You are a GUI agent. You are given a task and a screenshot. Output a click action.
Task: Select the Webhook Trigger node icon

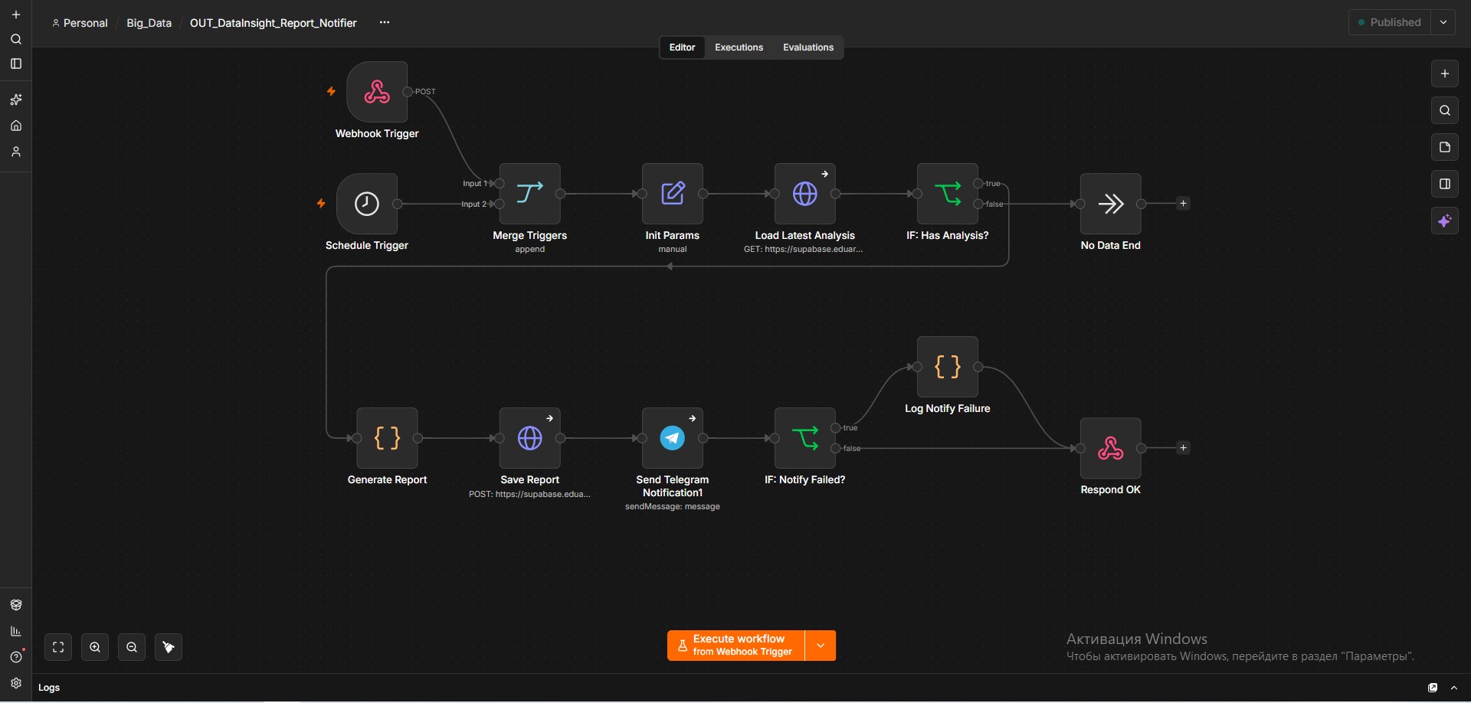tap(377, 92)
